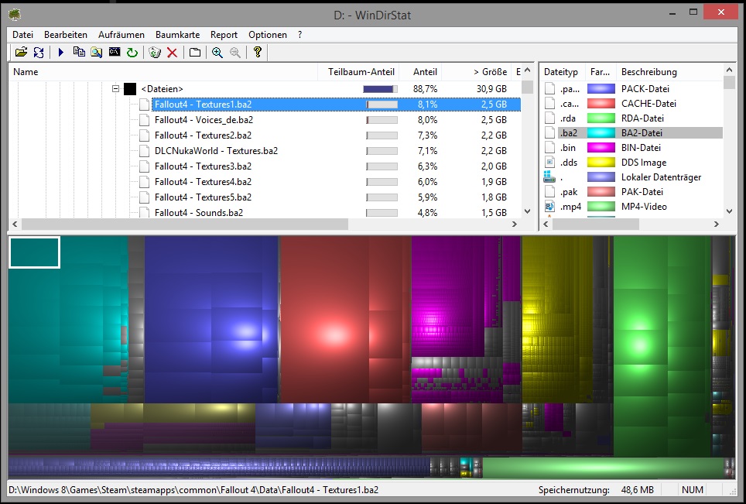This screenshot has height=504, width=746.
Task: Click the local drive icon in type list
Action: point(549,177)
